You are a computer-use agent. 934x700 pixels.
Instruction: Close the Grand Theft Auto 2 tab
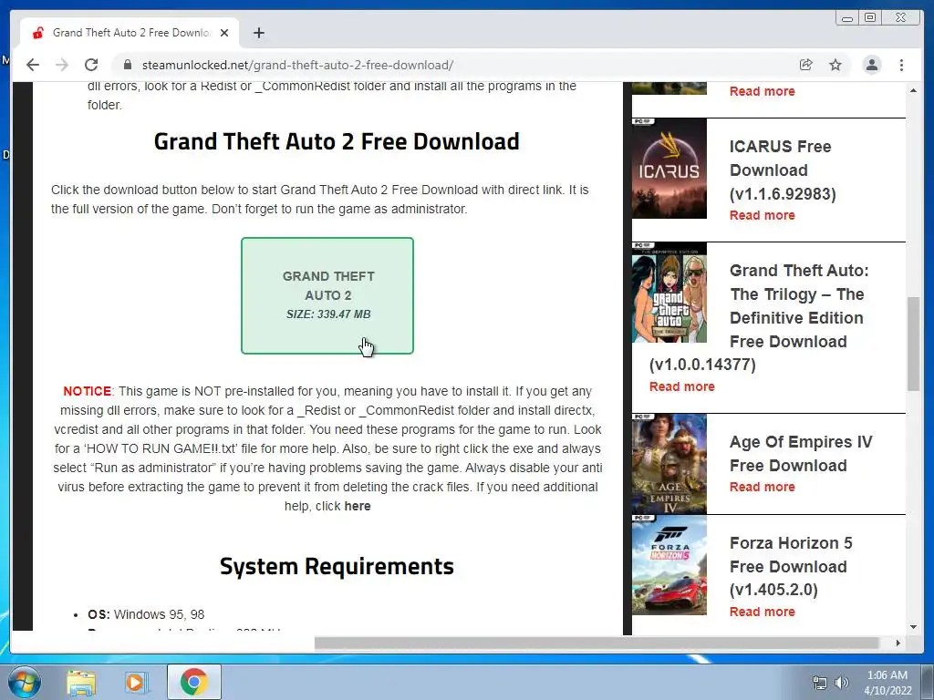(x=224, y=34)
